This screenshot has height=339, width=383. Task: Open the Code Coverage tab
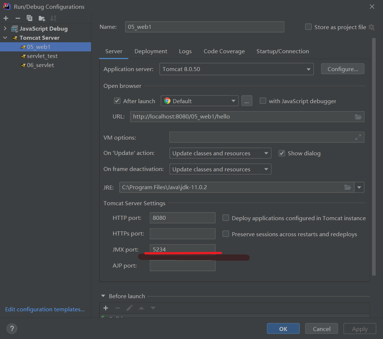point(224,51)
